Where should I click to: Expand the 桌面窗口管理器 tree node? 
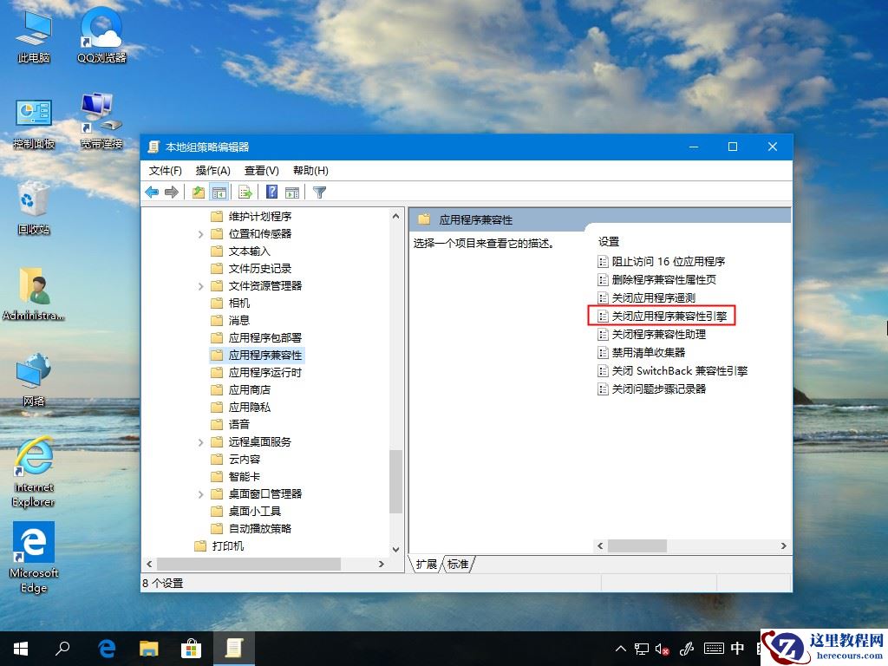[201, 493]
